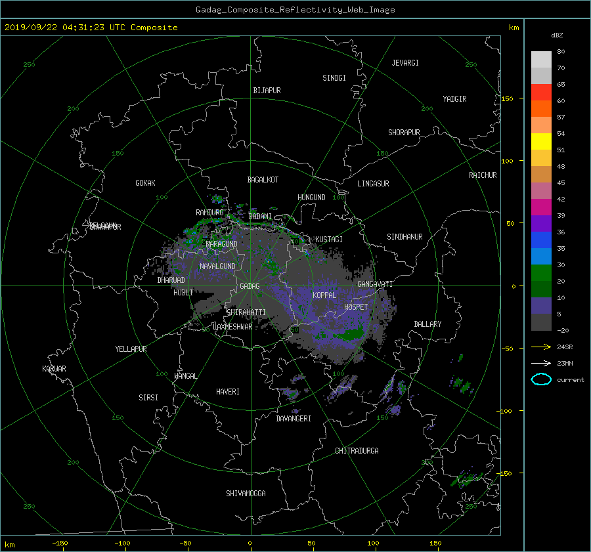Viewport: 591px width, 552px height.
Task: Click the DAVANGERI city label
Action: pos(294,419)
